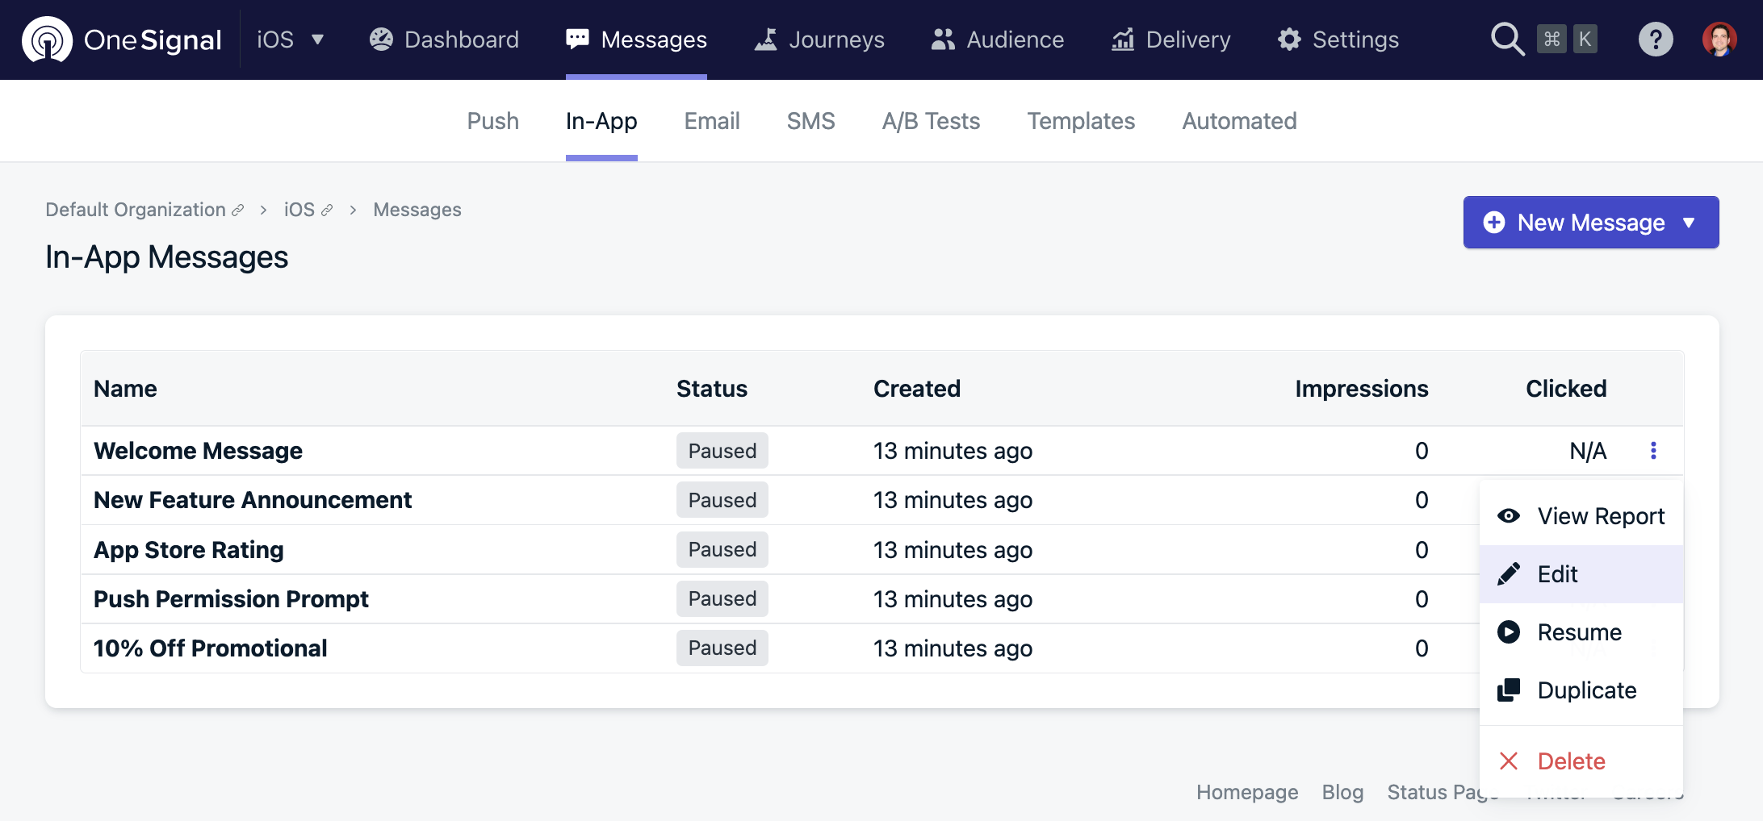Click the Messages breadcrumb
Image resolution: width=1763 pixels, height=821 pixels.
point(417,210)
